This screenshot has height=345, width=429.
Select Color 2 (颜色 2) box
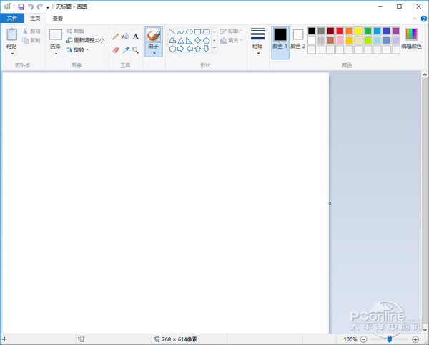298,39
